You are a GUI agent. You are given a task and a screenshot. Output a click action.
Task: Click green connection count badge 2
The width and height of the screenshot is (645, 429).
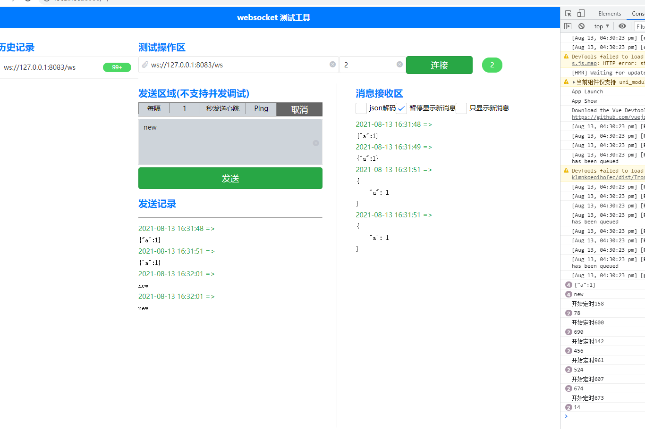point(492,65)
